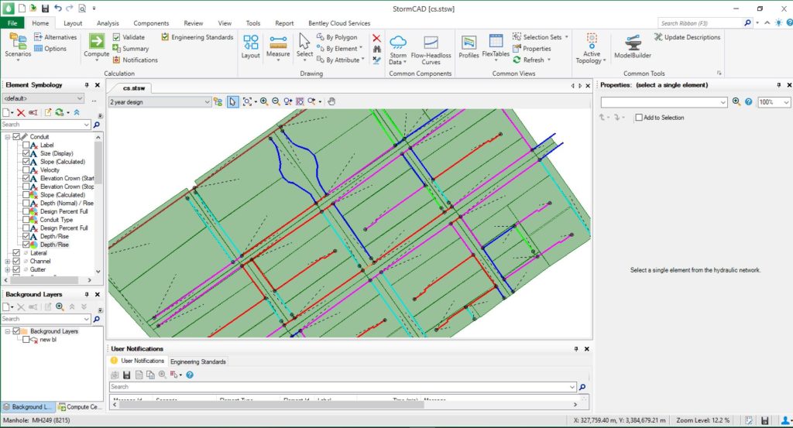Click Update Descriptions

point(687,37)
